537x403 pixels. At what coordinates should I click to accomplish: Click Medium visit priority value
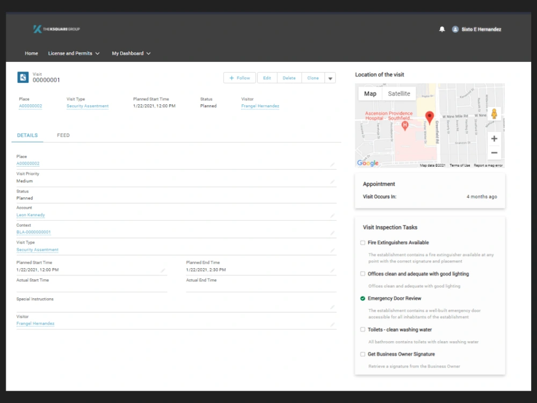pyautogui.click(x=25, y=181)
